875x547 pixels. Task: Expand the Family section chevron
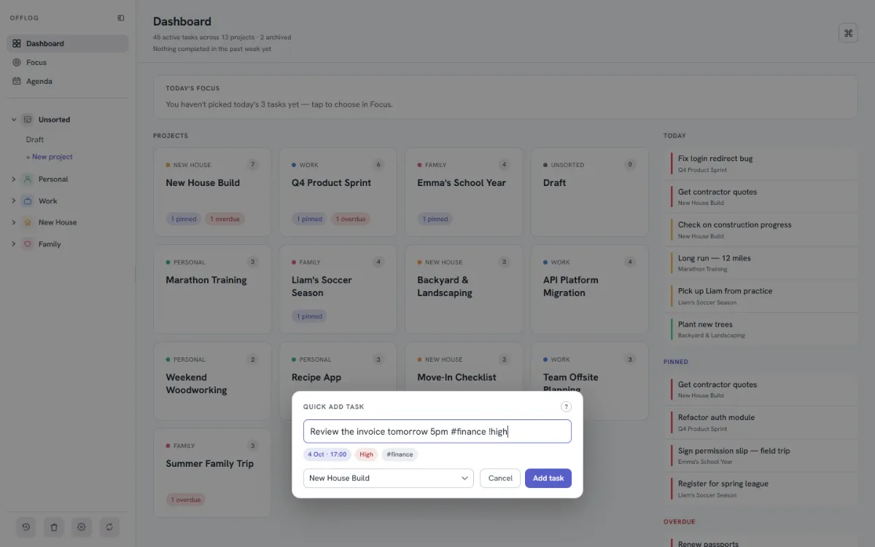pos(14,244)
